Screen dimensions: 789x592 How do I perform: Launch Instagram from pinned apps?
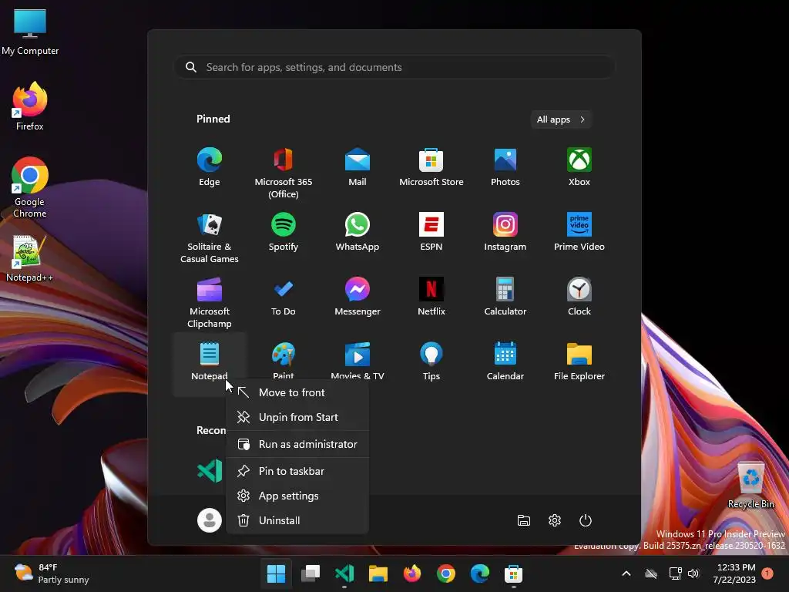pos(505,233)
